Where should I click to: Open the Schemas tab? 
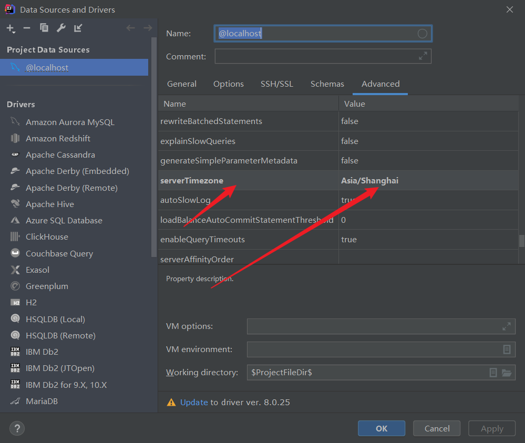[x=327, y=84]
